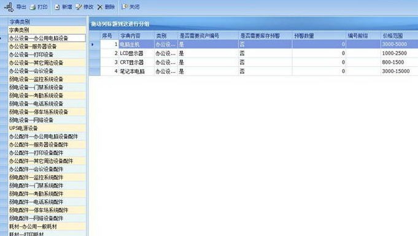This screenshot has width=418, height=236.
Task: Click the 是否需要资产编号 column header
Action: 208,36
